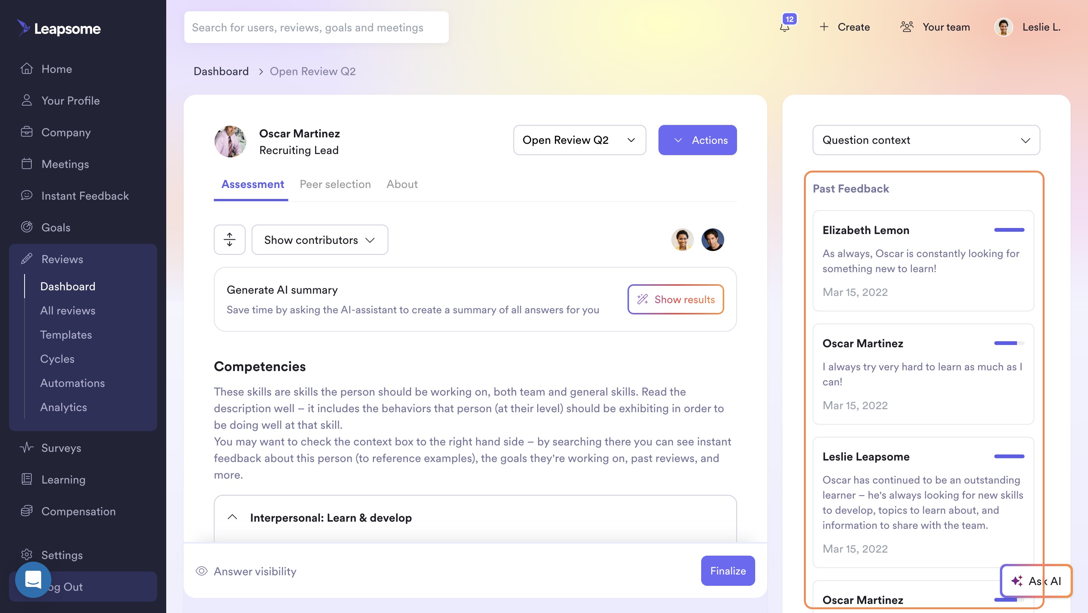Toggle the Answer visibility eye
Viewport: 1088px width, 613px height.
pos(201,571)
